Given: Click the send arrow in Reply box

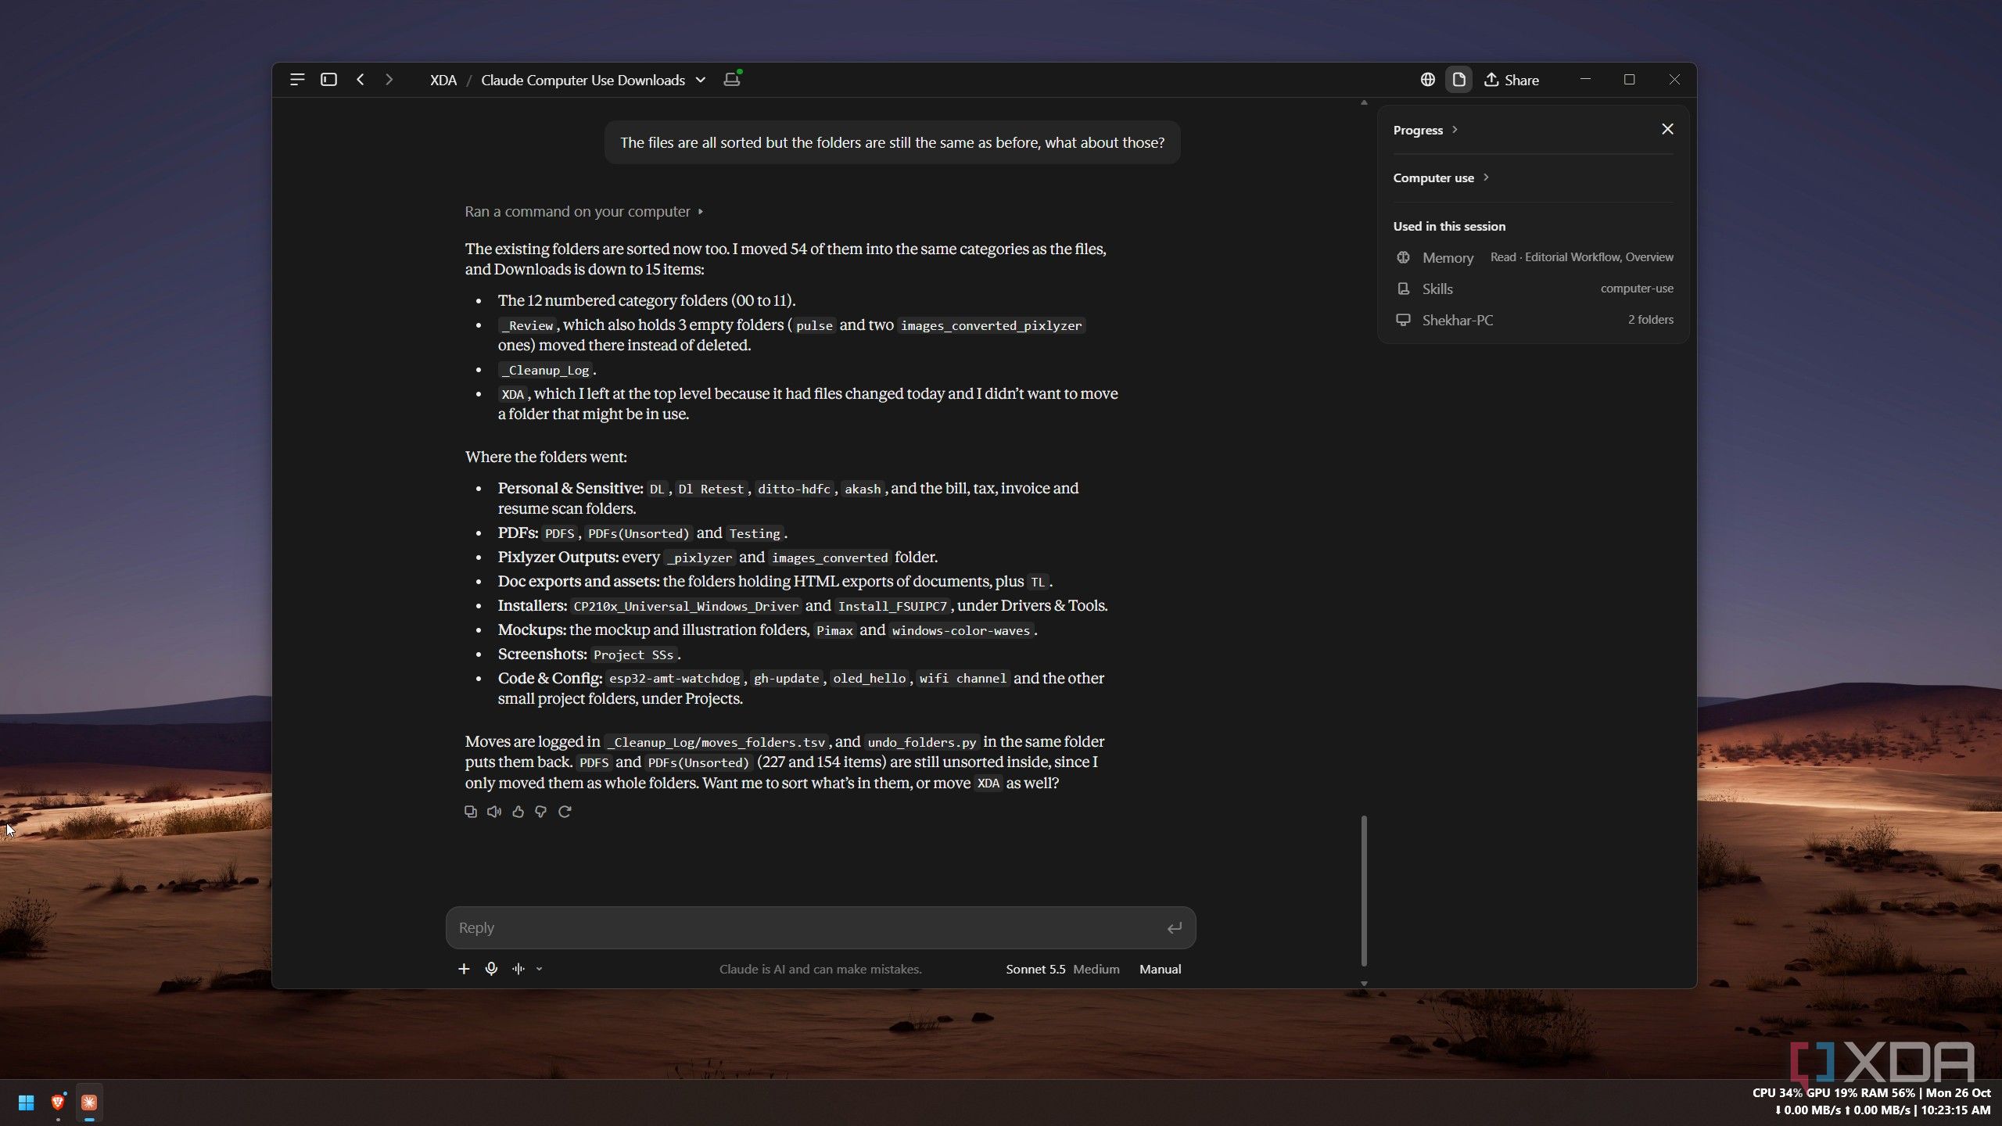Looking at the screenshot, I should click(1174, 928).
